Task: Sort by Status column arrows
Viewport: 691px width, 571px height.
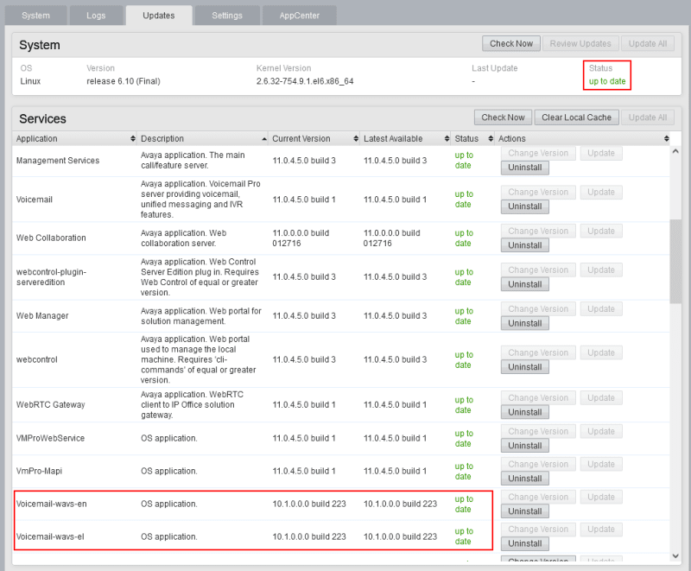Action: pyautogui.click(x=491, y=139)
